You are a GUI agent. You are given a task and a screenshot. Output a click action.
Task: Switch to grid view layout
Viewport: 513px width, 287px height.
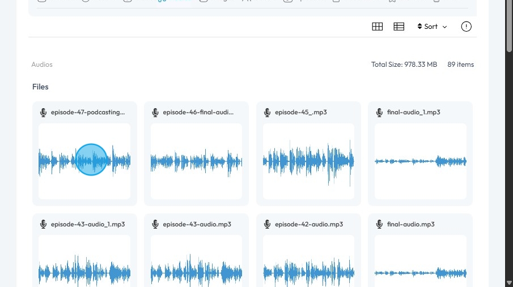pos(377,27)
